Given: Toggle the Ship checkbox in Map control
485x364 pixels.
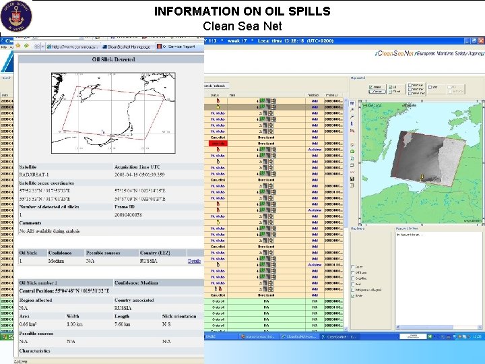Looking at the screenshot, I should tap(430, 87).
